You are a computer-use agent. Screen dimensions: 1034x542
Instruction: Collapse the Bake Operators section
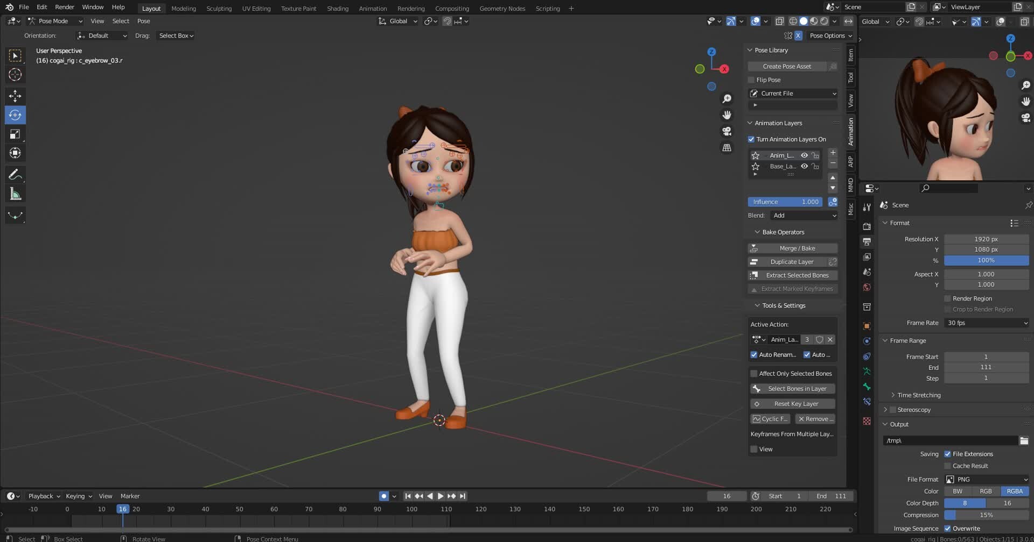pos(779,232)
